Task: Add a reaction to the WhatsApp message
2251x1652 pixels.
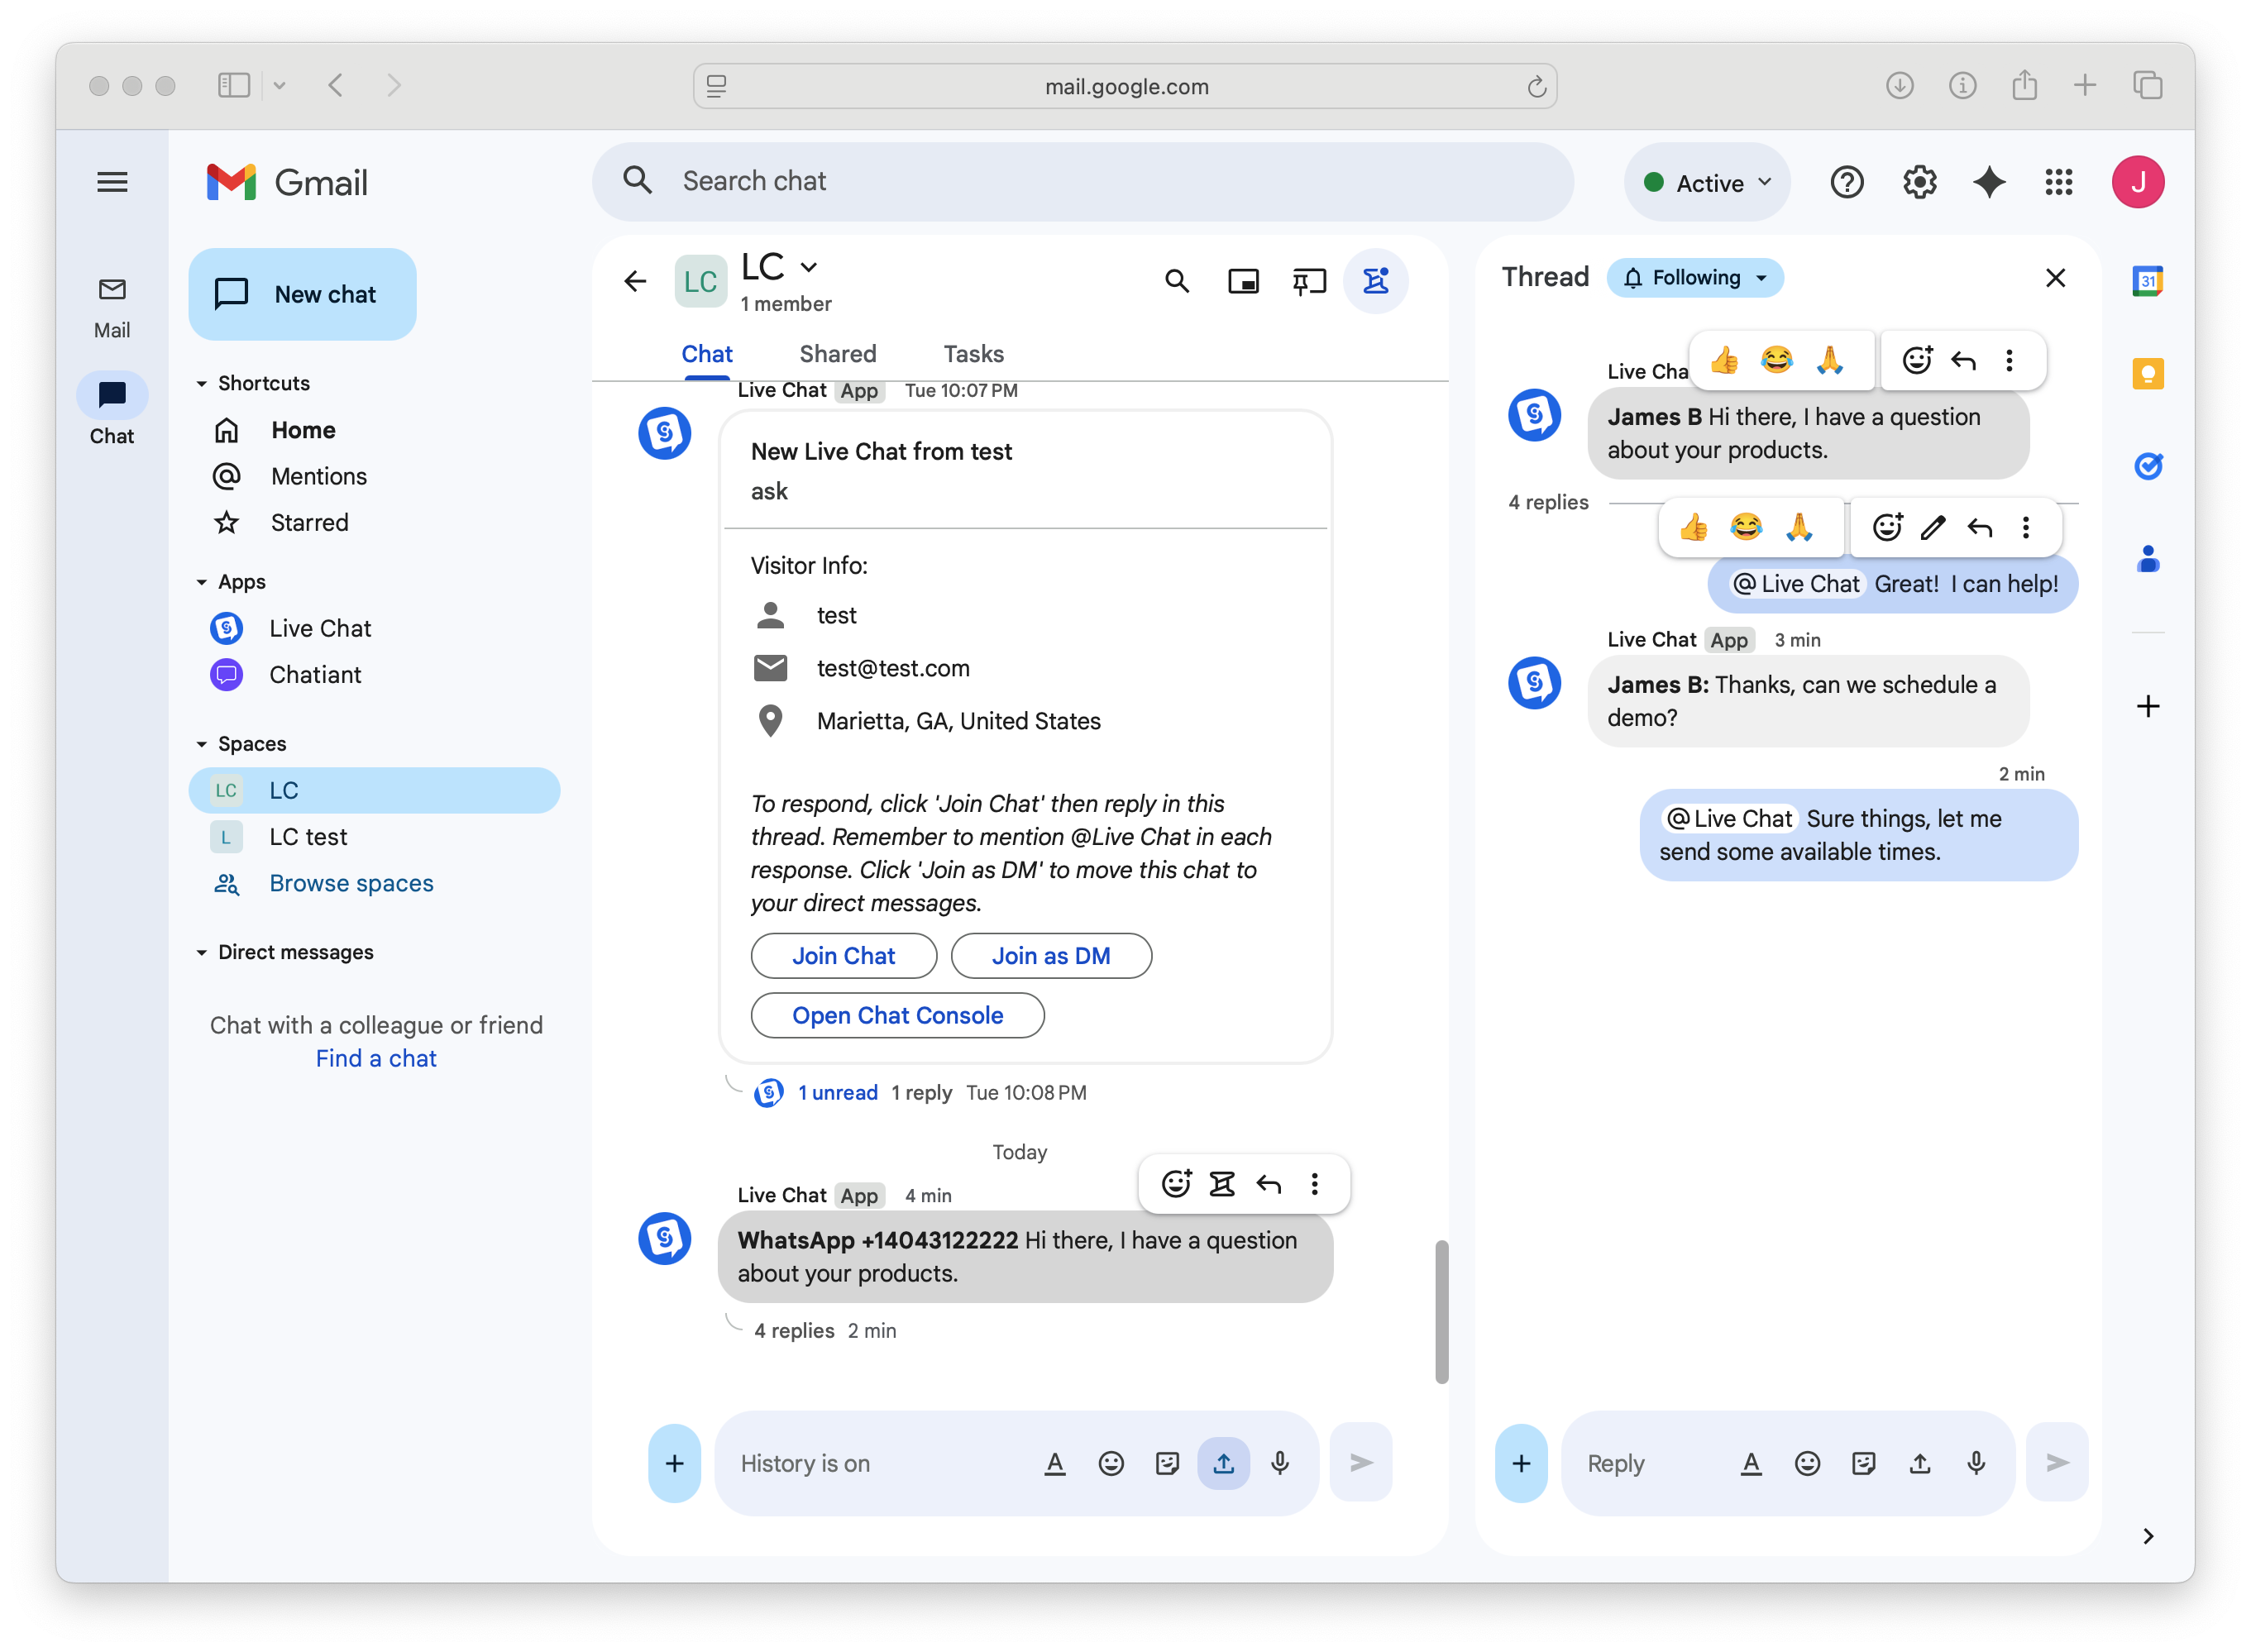Action: point(1176,1184)
